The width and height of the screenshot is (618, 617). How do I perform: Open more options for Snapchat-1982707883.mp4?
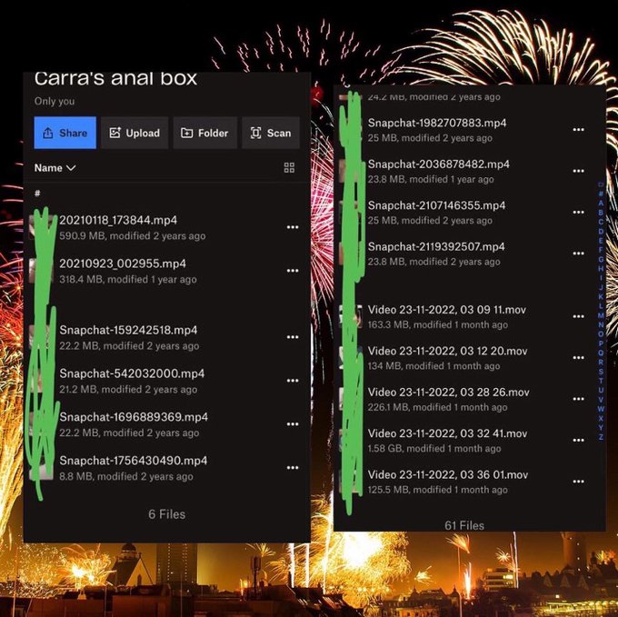[x=578, y=130]
